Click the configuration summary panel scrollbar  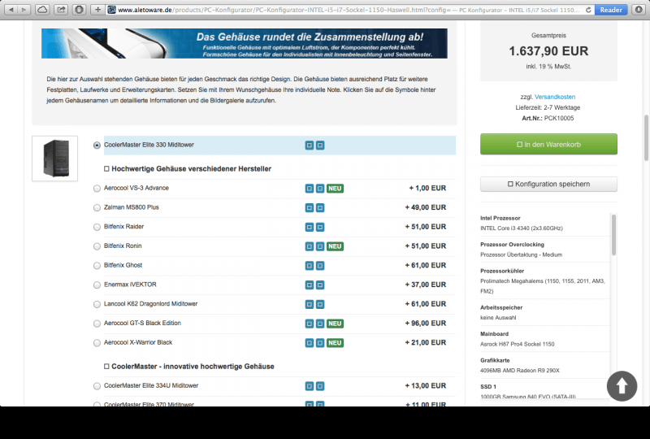(613, 235)
